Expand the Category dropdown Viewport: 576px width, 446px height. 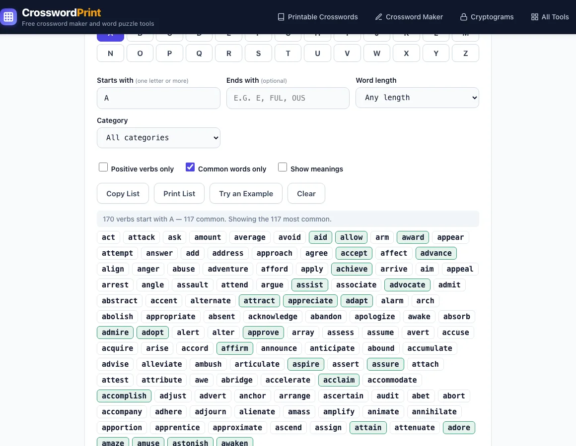coord(158,138)
